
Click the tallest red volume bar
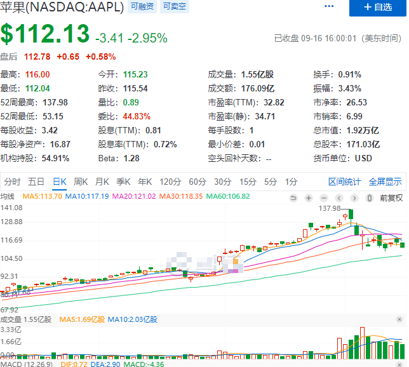tap(362, 343)
